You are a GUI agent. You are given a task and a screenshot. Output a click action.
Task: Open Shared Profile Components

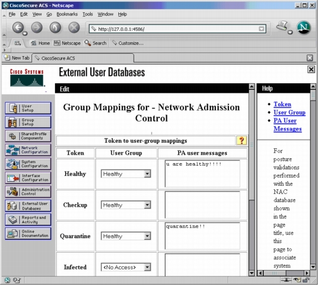tap(28, 136)
